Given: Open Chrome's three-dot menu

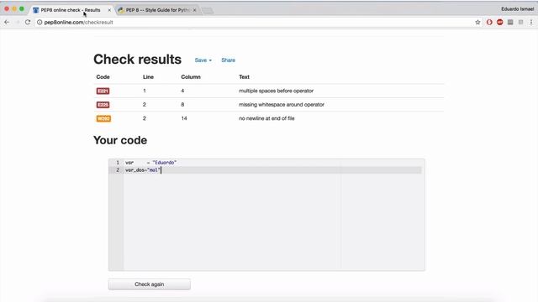Looking at the screenshot, I should coord(531,23).
